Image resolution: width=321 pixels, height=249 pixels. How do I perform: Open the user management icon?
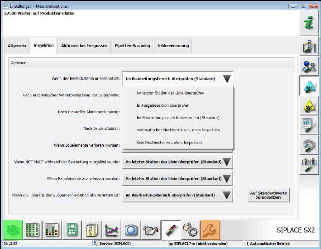click(x=309, y=67)
